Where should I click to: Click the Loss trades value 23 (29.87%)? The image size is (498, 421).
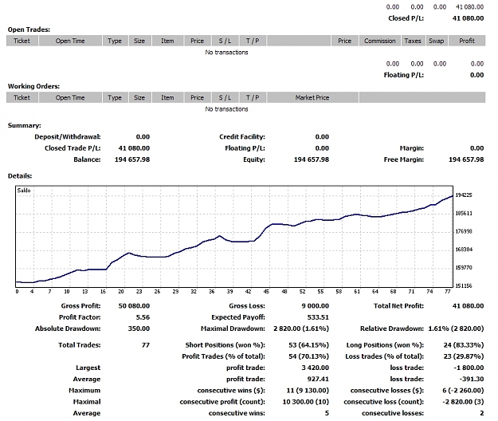[464, 356]
